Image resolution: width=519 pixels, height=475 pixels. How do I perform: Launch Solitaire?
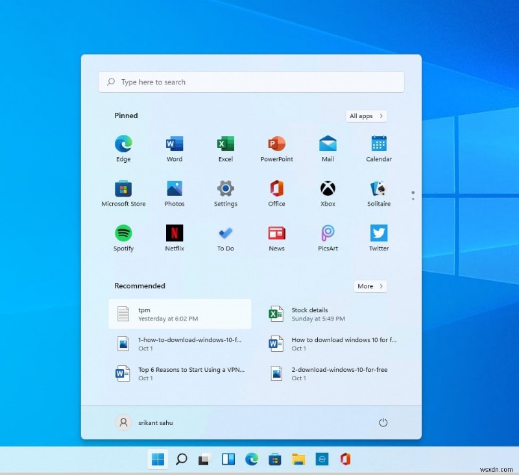tap(378, 189)
